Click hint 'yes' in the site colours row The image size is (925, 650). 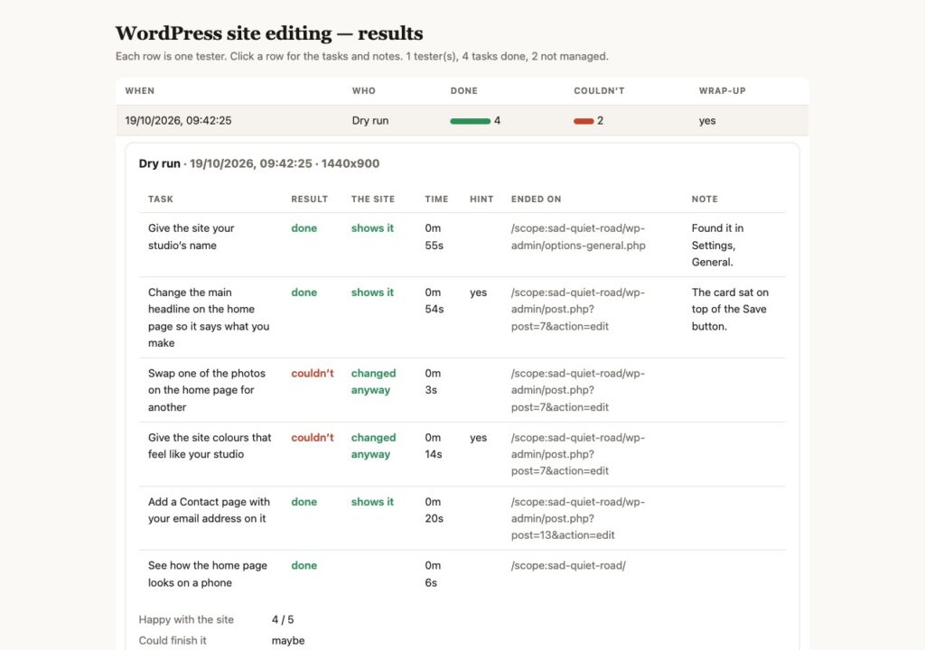[x=479, y=438]
